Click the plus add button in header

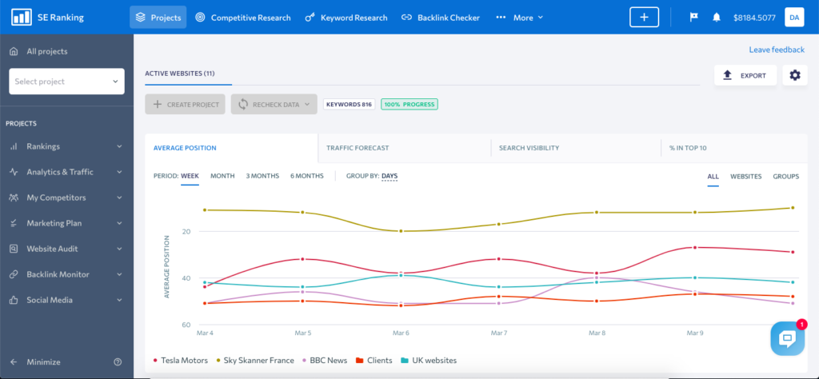point(645,18)
